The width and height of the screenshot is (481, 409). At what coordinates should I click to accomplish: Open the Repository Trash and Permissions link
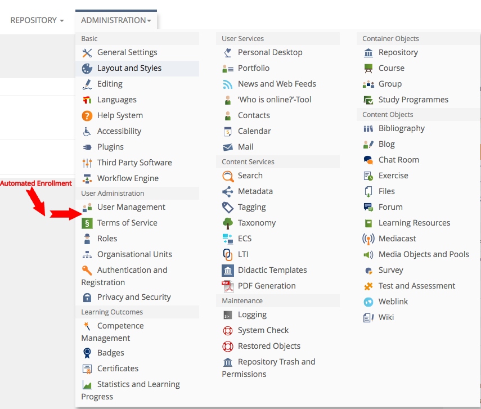pos(276,362)
